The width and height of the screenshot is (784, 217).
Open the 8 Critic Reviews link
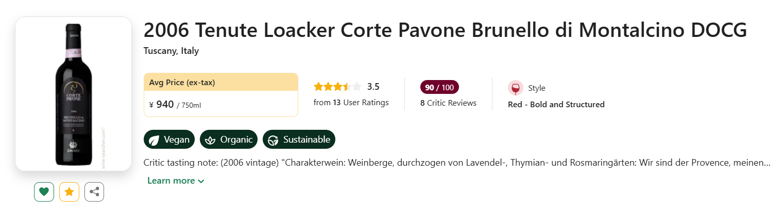pos(448,103)
